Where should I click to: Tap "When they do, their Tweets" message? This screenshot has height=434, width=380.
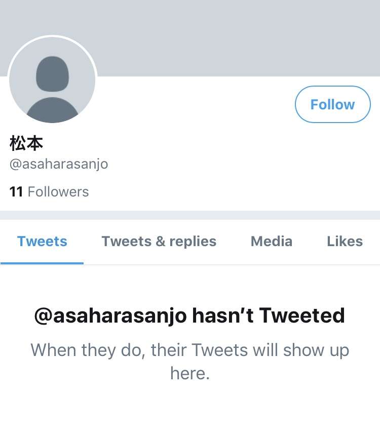click(139, 350)
